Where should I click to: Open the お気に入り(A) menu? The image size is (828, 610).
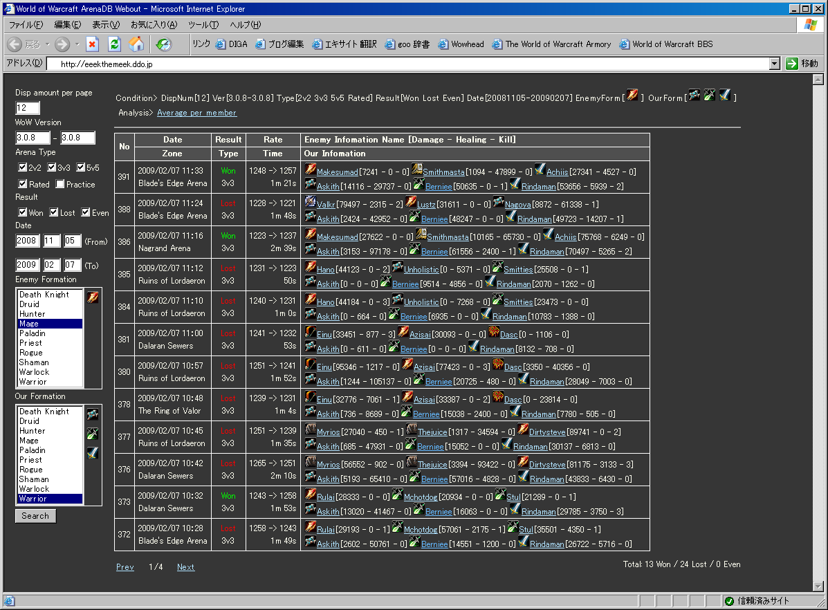[154, 25]
